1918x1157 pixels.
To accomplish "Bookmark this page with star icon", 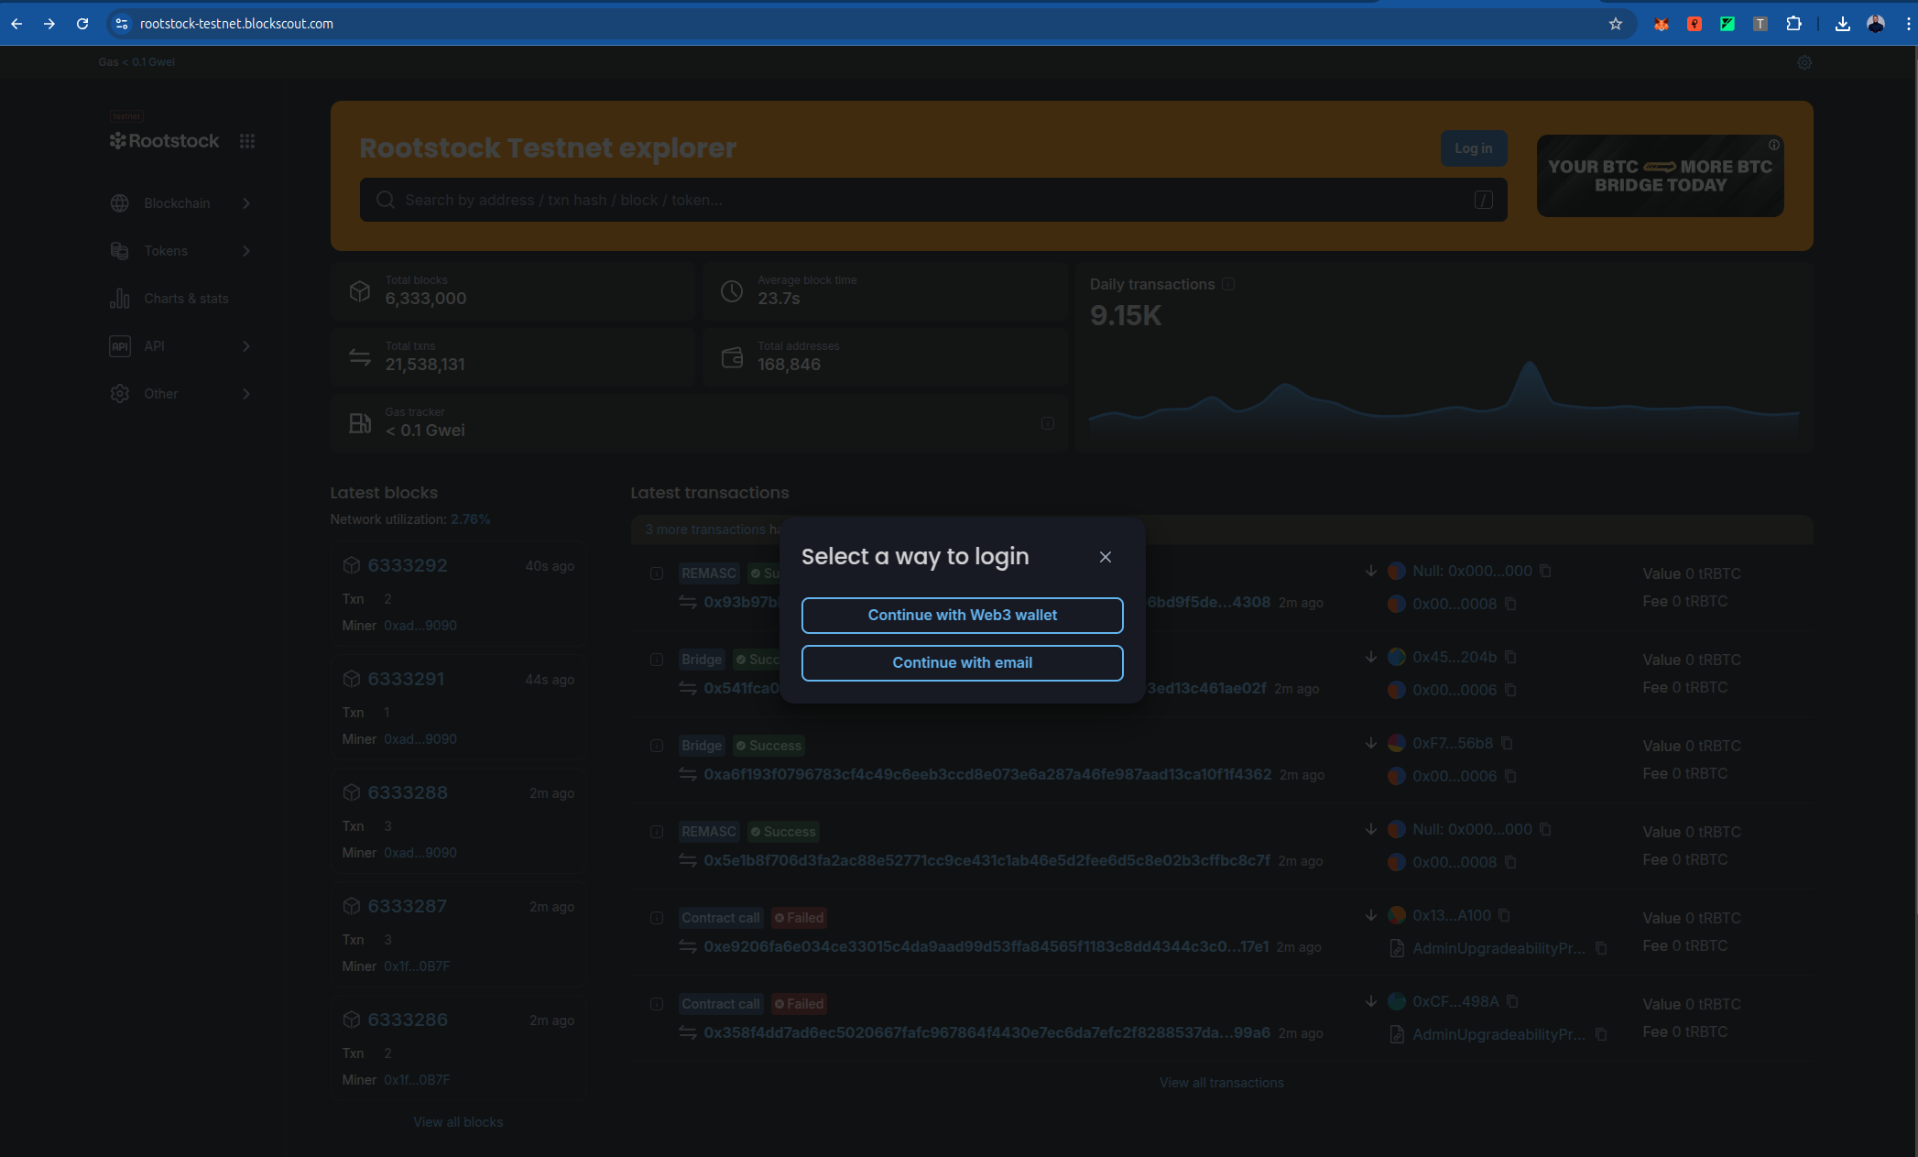I will click(1616, 24).
